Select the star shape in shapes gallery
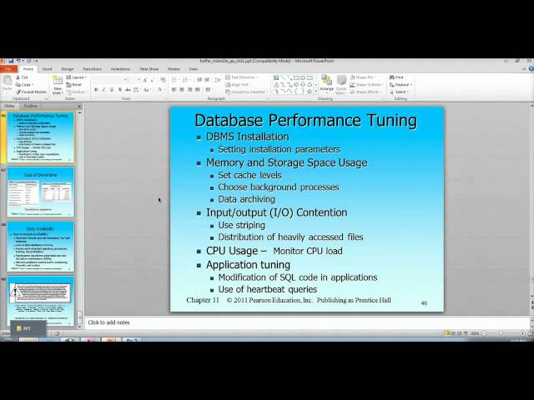Image resolution: width=534 pixels, height=400 pixels. click(x=310, y=92)
